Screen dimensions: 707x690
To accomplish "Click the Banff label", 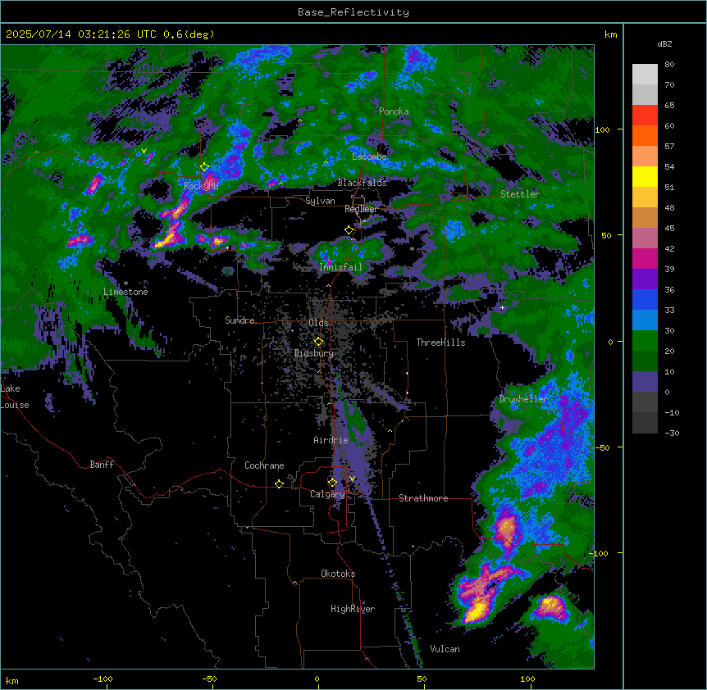I will [102, 465].
